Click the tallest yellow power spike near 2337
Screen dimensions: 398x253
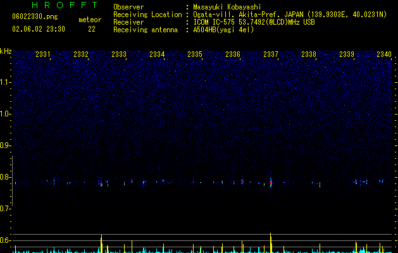(271, 243)
